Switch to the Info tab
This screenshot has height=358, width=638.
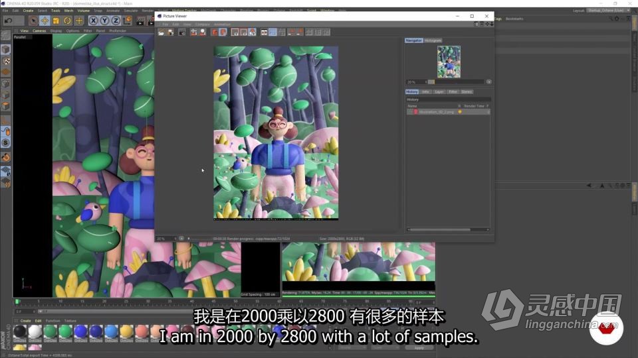point(425,91)
